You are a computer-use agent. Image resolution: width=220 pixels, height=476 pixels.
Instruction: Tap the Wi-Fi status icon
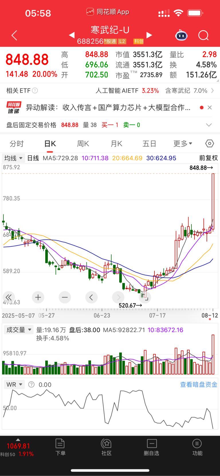[x=178, y=13]
